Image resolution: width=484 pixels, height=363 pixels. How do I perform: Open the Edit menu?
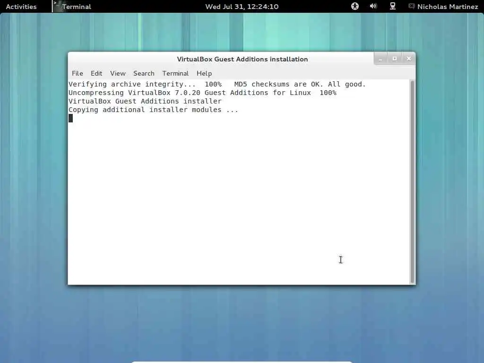[96, 73]
